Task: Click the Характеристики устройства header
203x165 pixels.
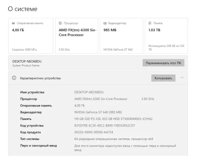Action: (40, 78)
